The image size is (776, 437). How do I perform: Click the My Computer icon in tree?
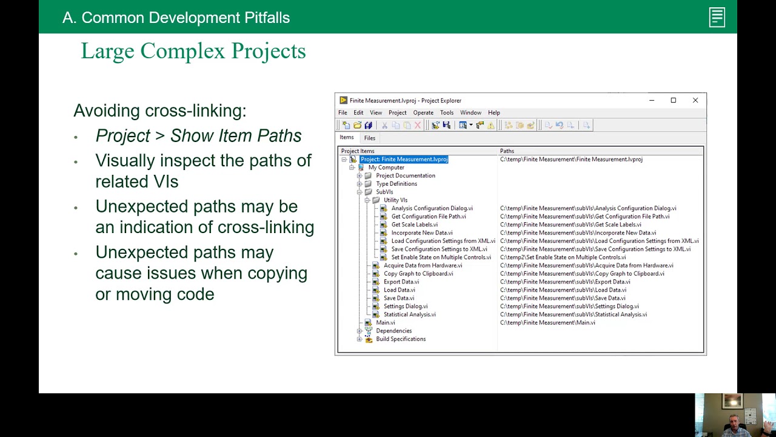click(x=361, y=168)
